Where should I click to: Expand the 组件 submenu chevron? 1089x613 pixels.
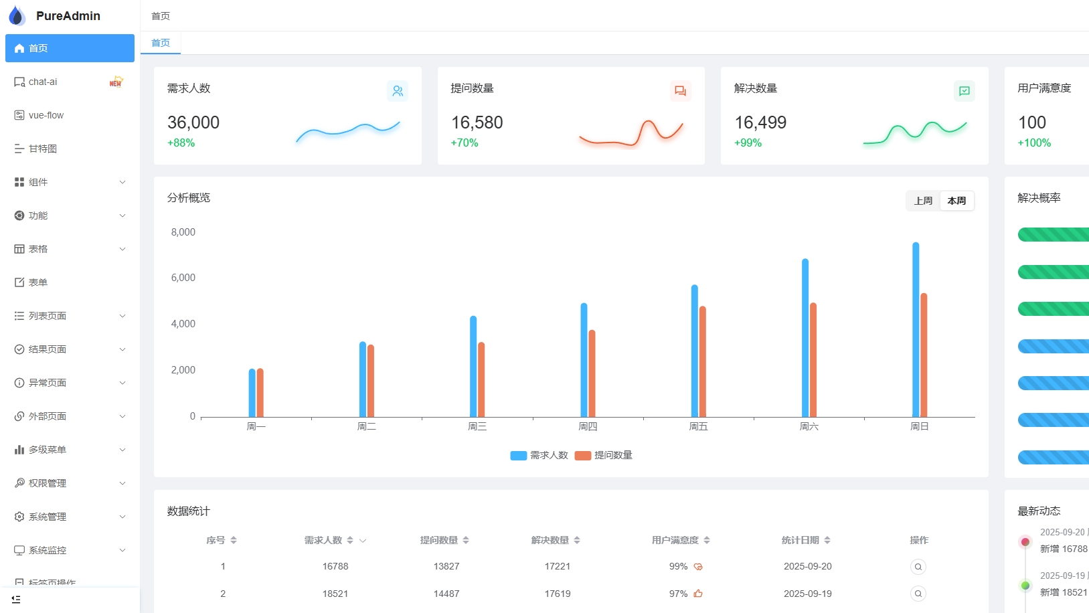[122, 182]
